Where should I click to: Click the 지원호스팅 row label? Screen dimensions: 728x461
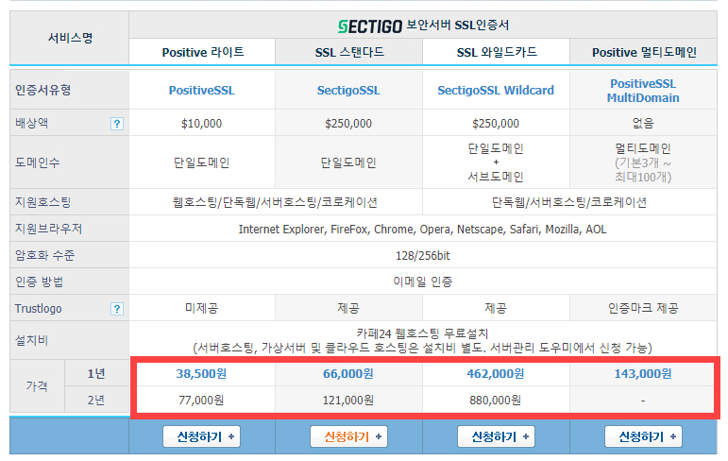pyautogui.click(x=42, y=202)
